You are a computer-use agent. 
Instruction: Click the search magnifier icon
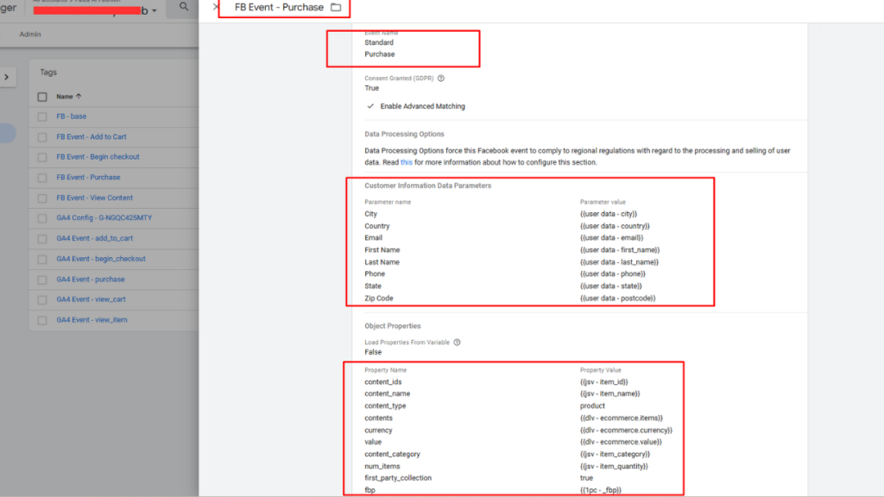pyautogui.click(x=184, y=7)
